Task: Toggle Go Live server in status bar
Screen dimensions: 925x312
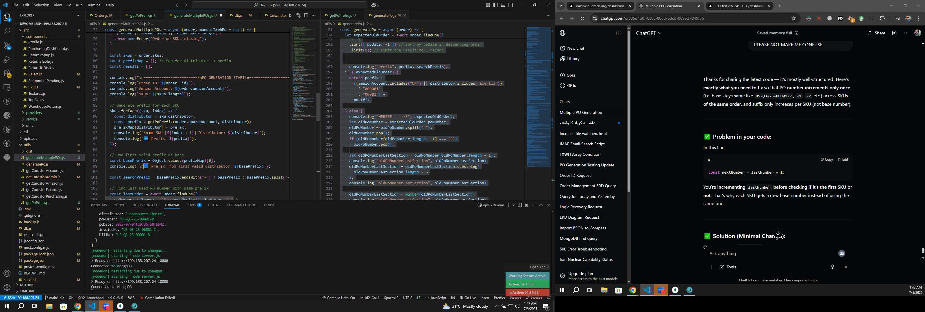Action: point(468,298)
